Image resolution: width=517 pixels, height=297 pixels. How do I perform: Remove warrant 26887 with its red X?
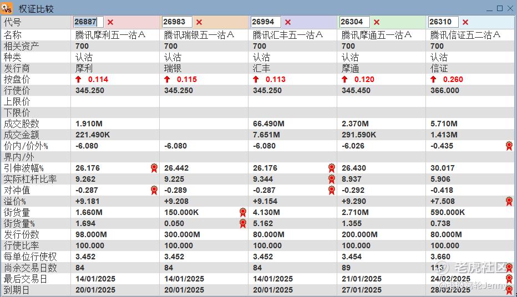tap(110, 22)
